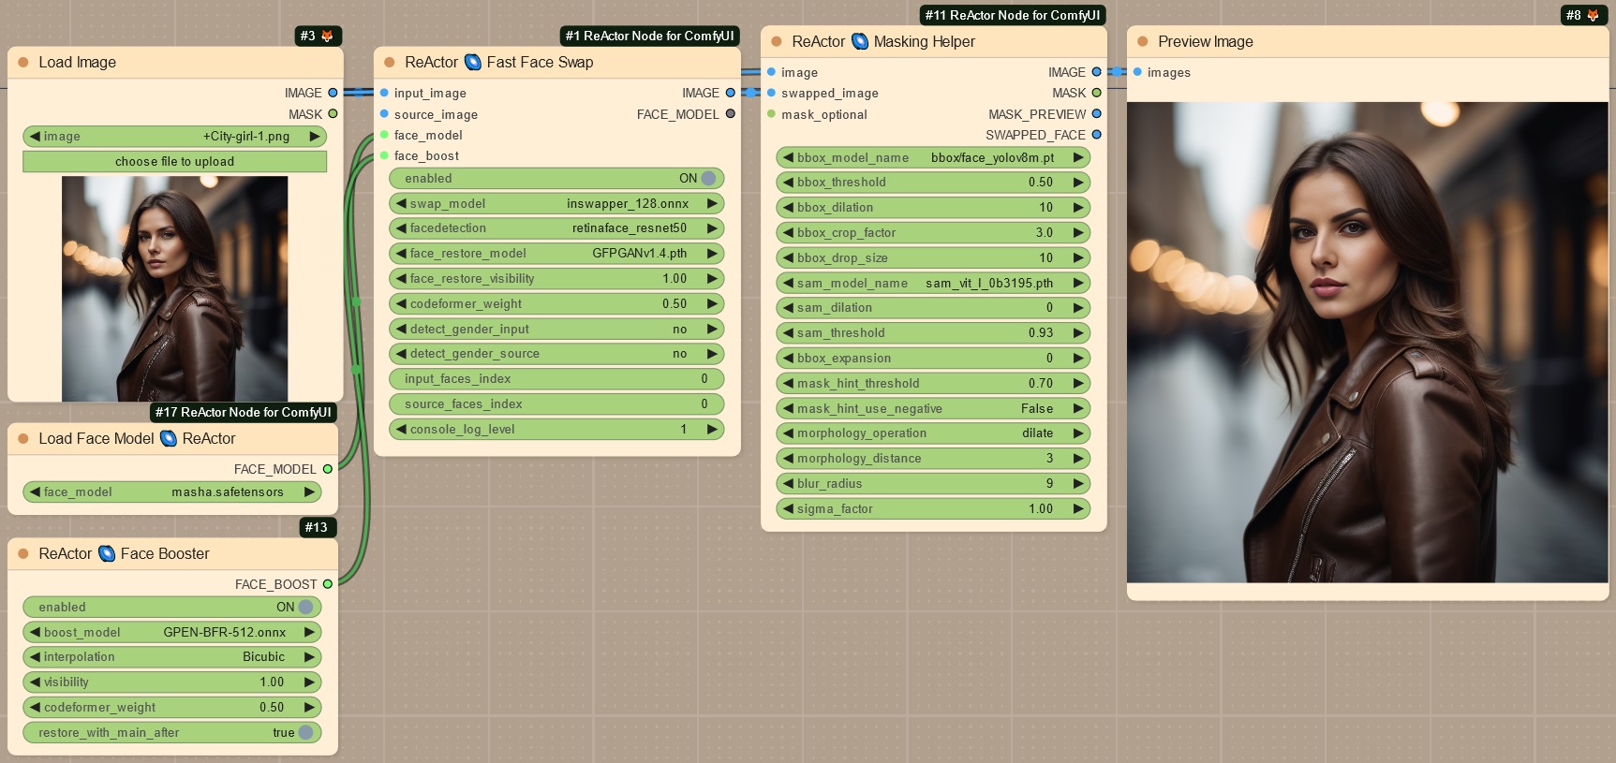Open the face_restore_model GFPGANv1.4.pth dropdown
The image size is (1616, 763).
coord(556,254)
